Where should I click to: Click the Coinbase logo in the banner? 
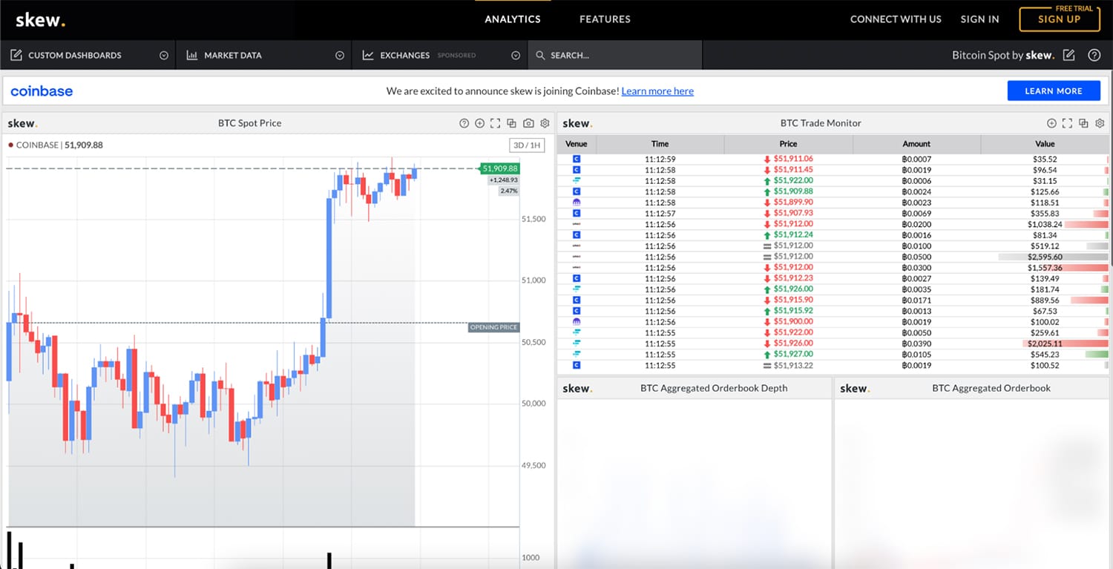pyautogui.click(x=42, y=91)
